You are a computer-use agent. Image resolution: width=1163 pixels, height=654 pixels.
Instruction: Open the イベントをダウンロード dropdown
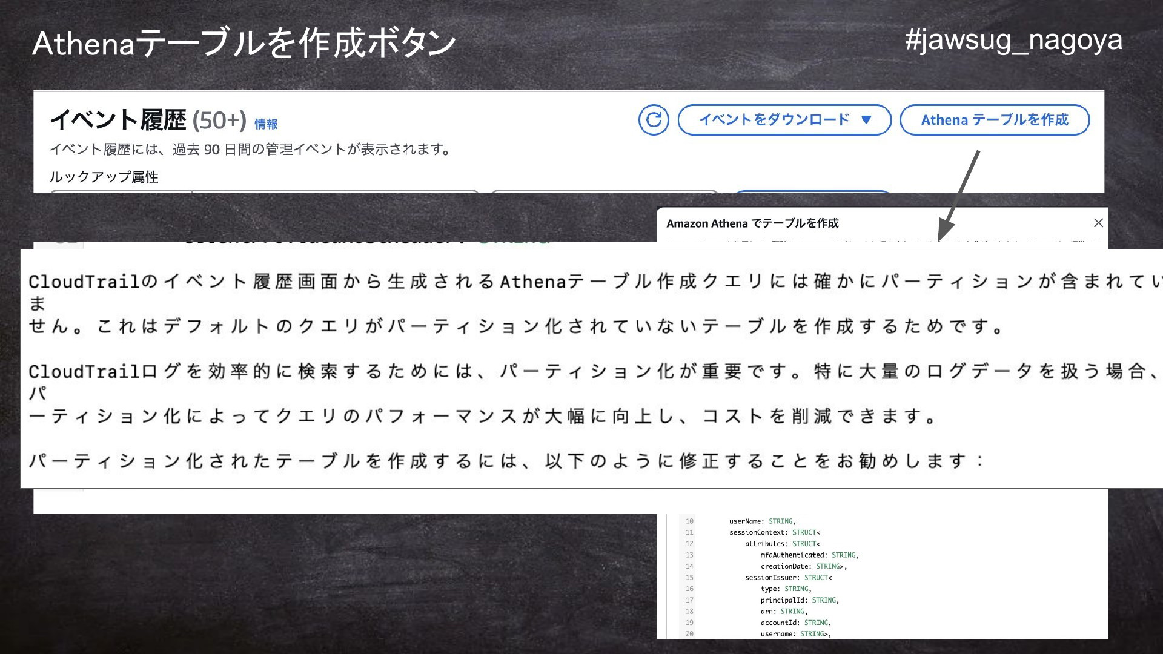coord(784,120)
